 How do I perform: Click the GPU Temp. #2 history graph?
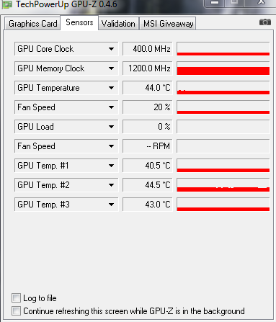[223, 185]
